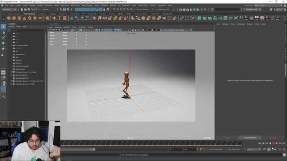Toggle loop playback mode
Viewport: 287px width, 161px height.
[265, 149]
